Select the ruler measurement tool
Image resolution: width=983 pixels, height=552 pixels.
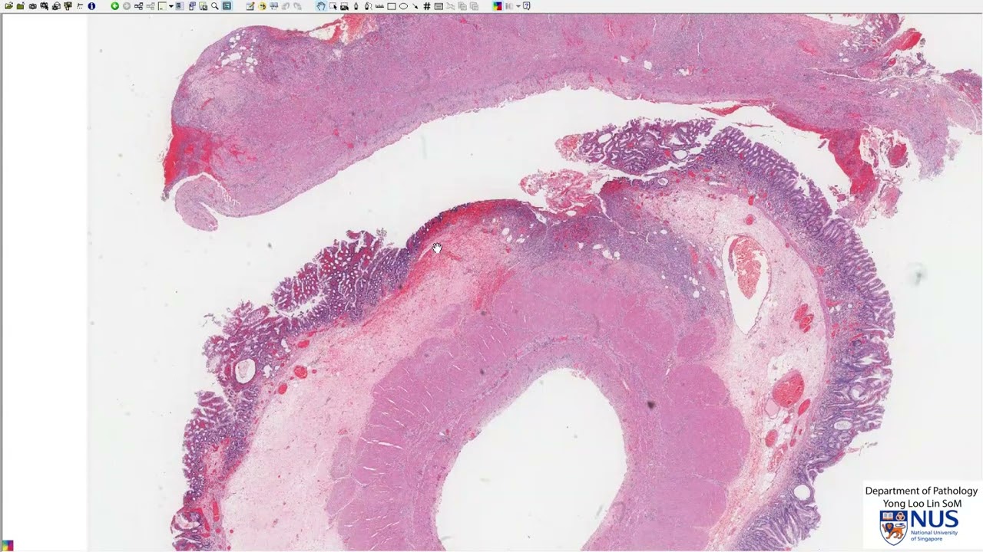(x=379, y=6)
